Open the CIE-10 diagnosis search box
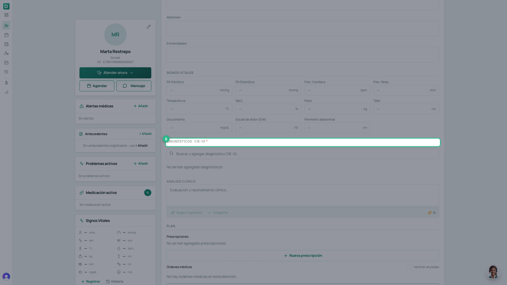The width and height of the screenshot is (507, 285). point(303,154)
